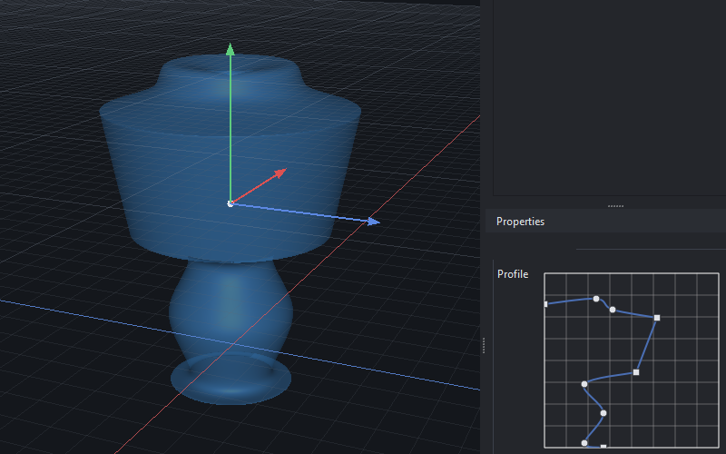Click the green up-axis arrow of the gizmo

pyautogui.click(x=231, y=49)
